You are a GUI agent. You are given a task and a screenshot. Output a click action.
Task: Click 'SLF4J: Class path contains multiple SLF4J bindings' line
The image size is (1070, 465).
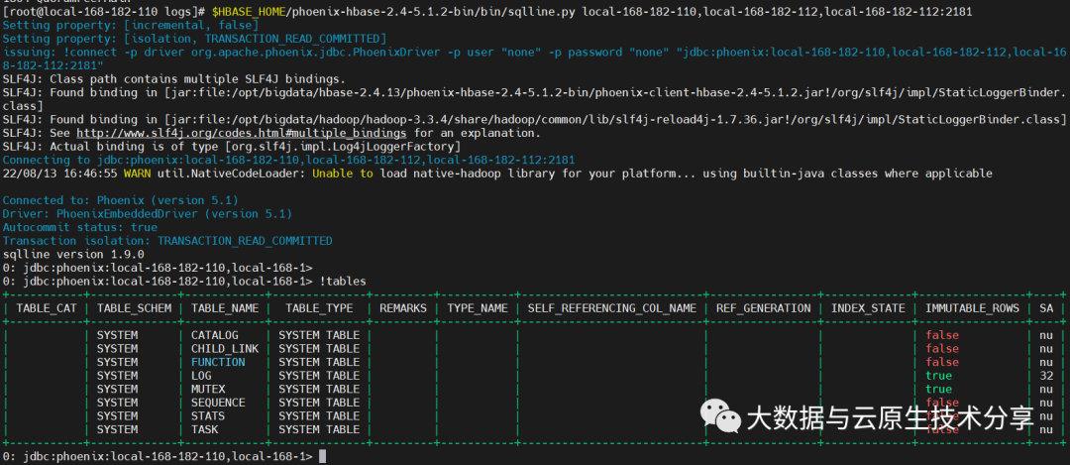pos(174,79)
